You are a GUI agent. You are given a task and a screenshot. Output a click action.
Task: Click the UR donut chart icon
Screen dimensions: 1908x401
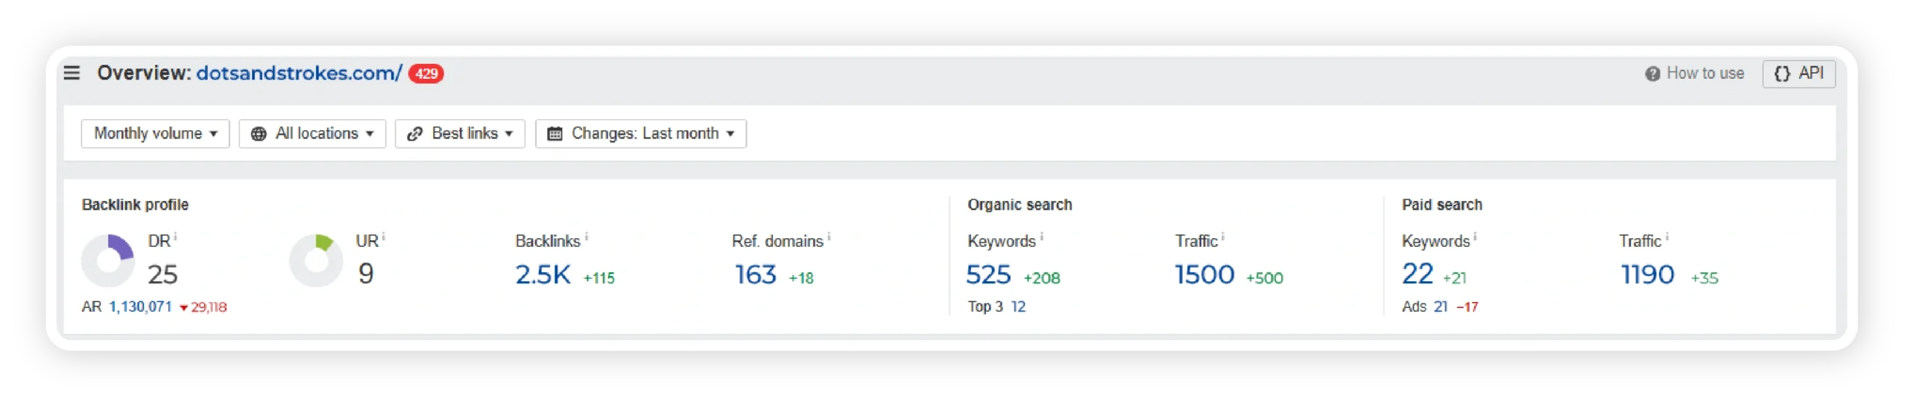[315, 260]
